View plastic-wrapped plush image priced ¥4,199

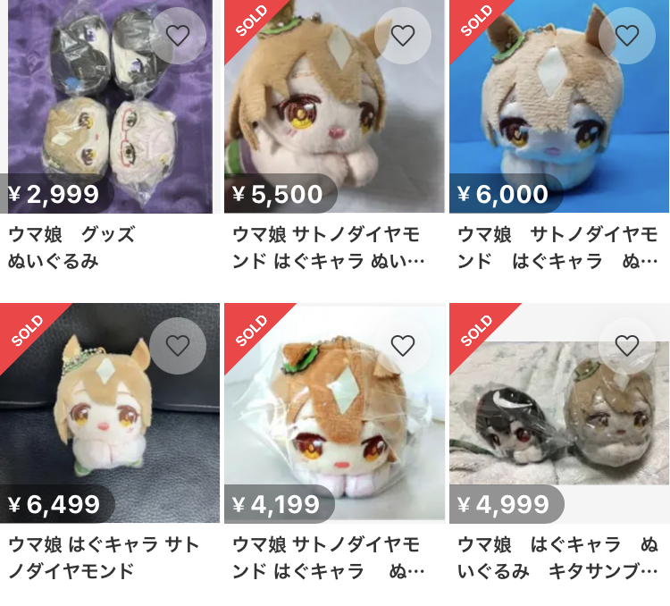[x=335, y=413]
